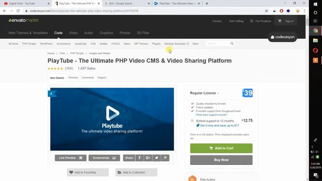322x181 pixels.
Task: Click the Cortana circle on taskbar
Action: (315, 13)
